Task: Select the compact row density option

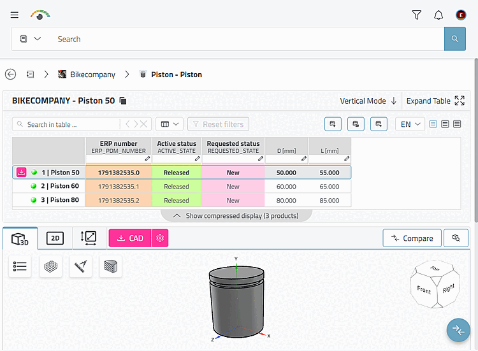Action: pos(445,124)
